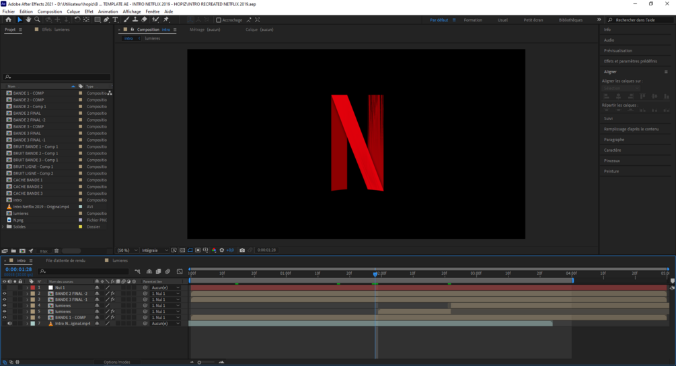The height and width of the screenshot is (366, 676).
Task: Select the Selection arrow tool
Action: click(20, 19)
